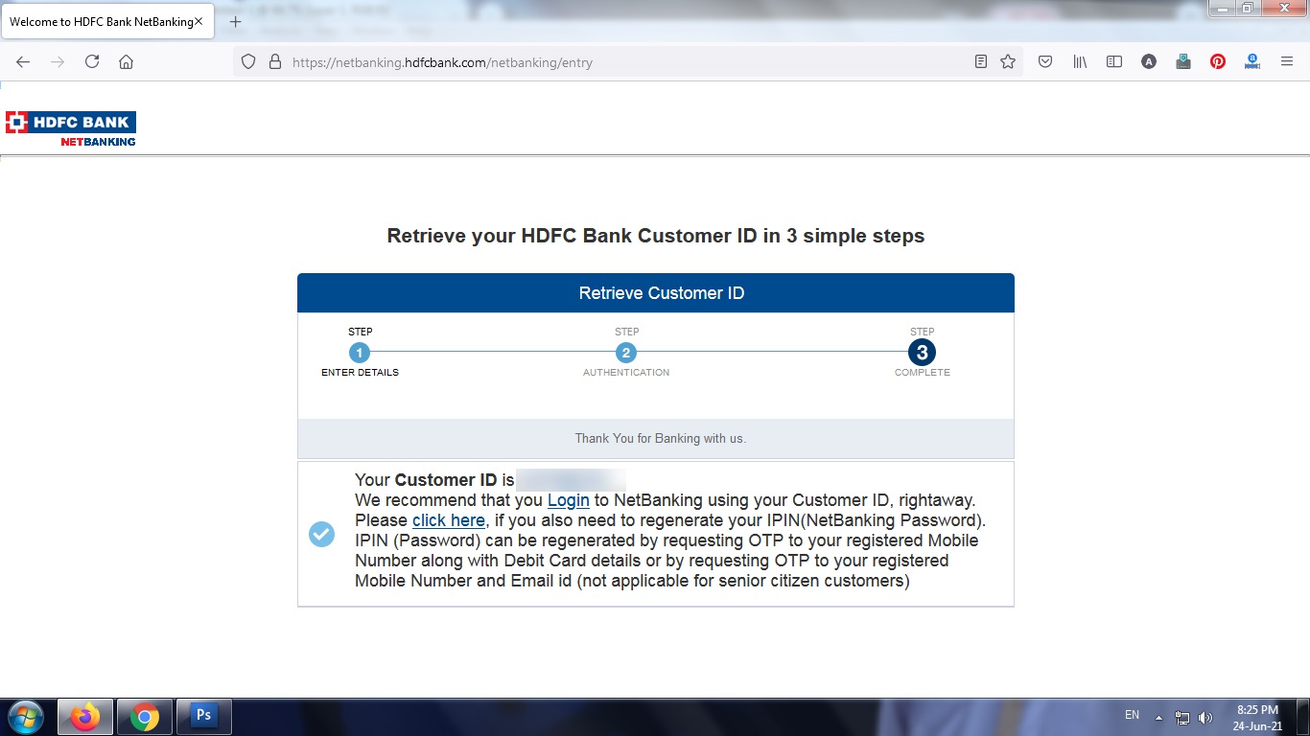
Task: Launch Chrome from the taskbar
Action: click(145, 717)
